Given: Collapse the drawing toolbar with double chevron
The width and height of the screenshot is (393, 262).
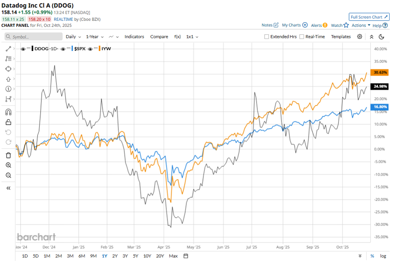Looking at the screenshot, I should click(x=8, y=188).
